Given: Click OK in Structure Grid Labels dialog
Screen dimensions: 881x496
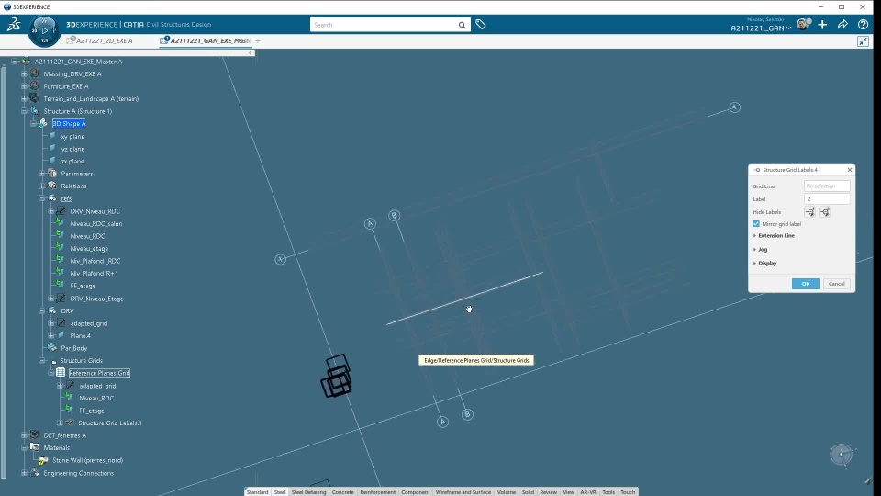Looking at the screenshot, I should 805,284.
